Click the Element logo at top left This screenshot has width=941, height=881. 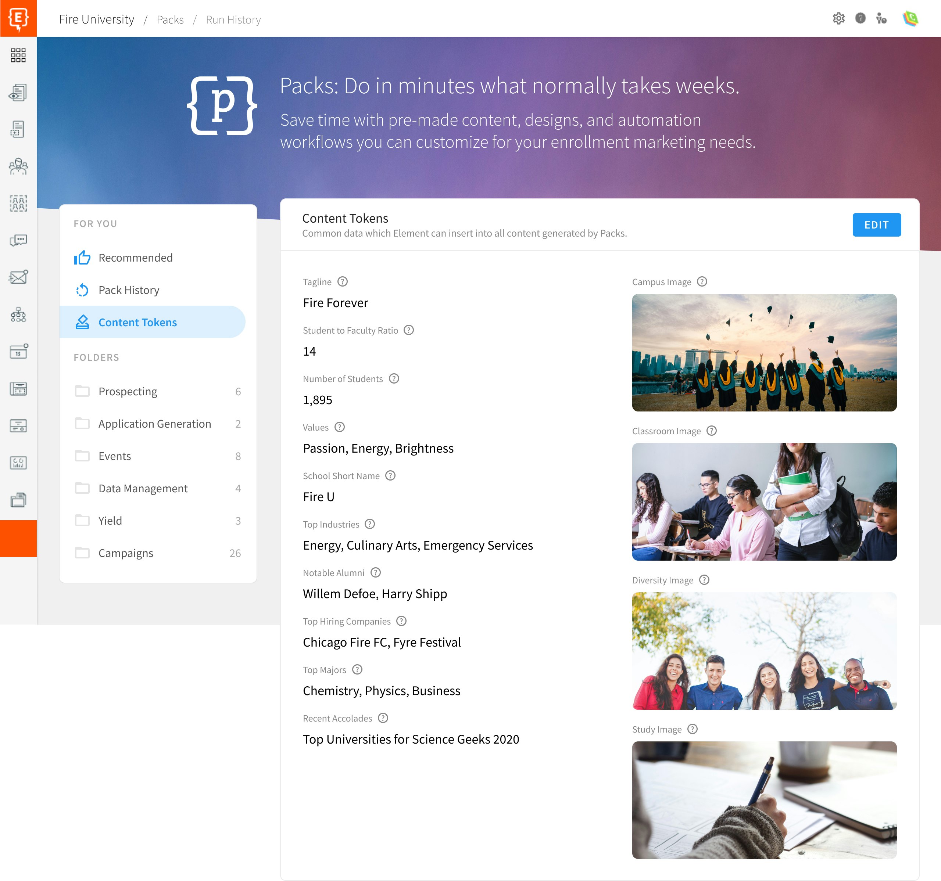pyautogui.click(x=18, y=18)
